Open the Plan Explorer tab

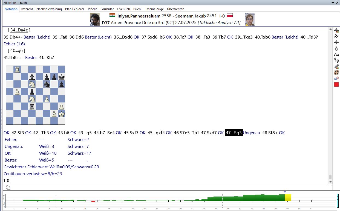pyautogui.click(x=74, y=9)
